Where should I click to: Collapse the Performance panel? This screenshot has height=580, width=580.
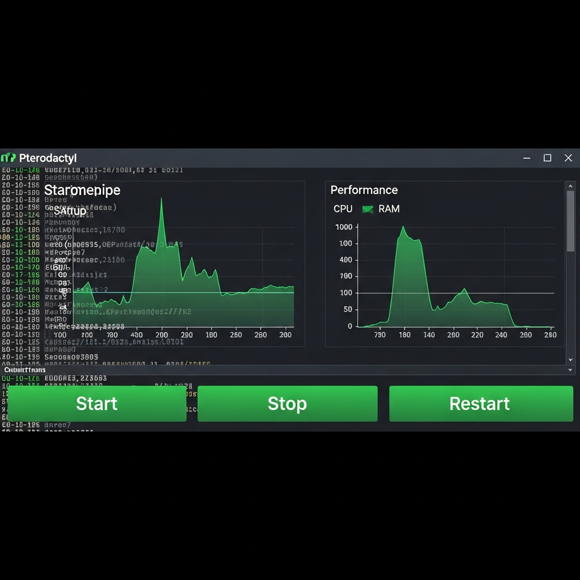click(364, 190)
